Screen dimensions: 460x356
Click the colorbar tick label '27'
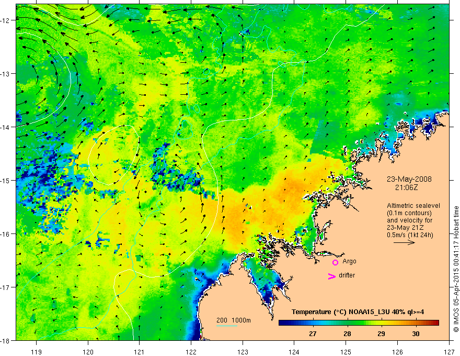(313, 333)
